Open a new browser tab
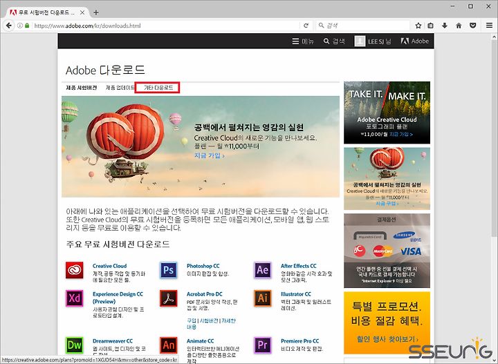 [96, 12]
